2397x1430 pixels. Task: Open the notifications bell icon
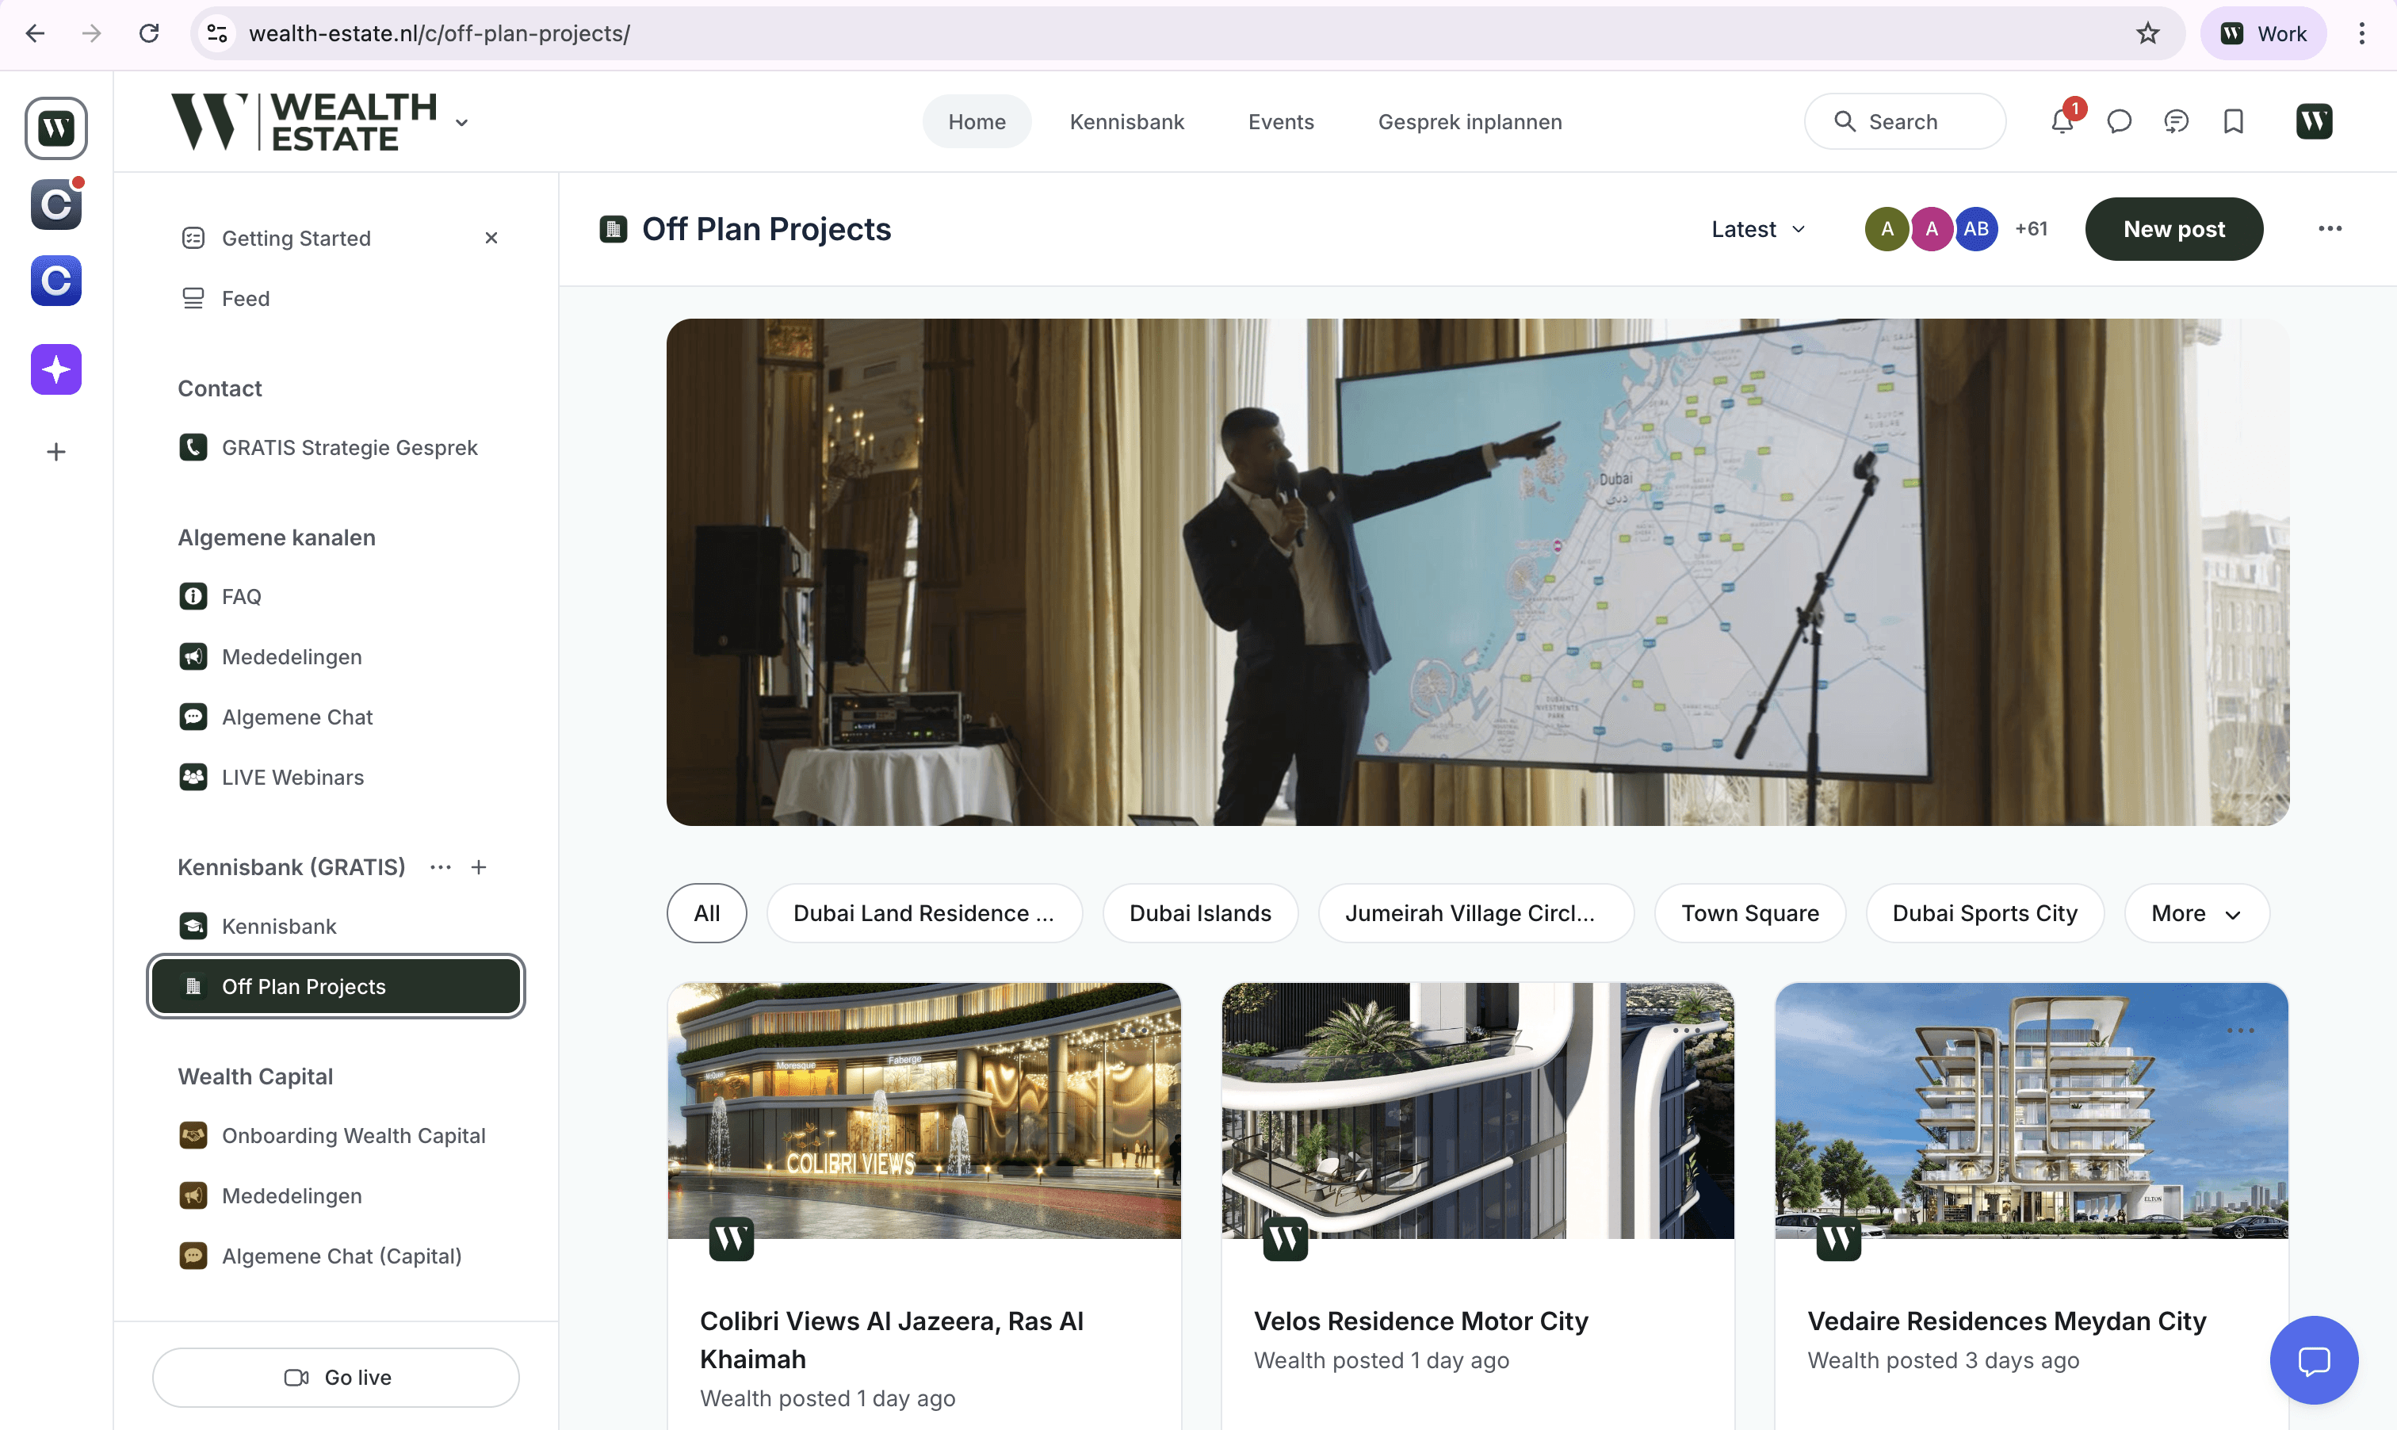click(2062, 121)
